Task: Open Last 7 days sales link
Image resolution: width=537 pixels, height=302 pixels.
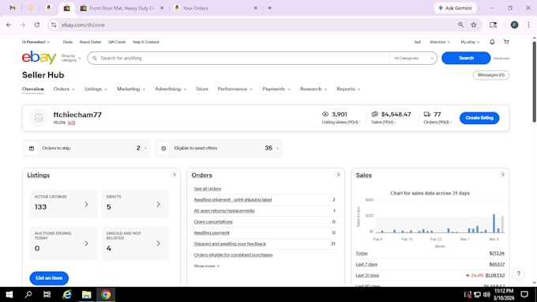Action: (x=366, y=264)
